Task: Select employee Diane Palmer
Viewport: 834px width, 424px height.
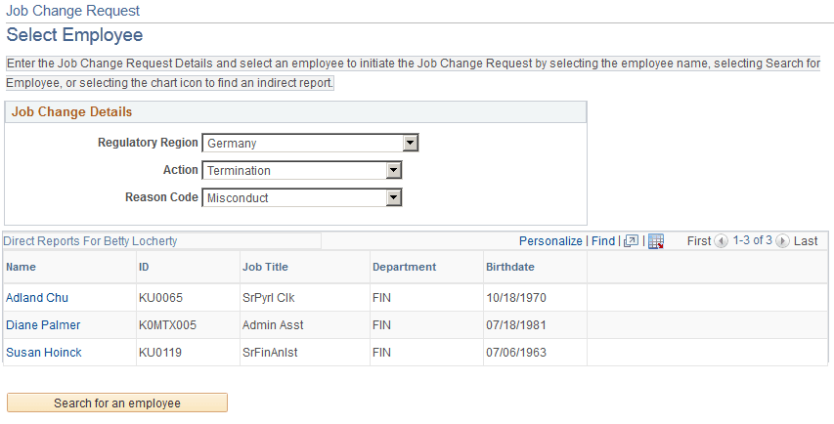Action: coord(43,325)
